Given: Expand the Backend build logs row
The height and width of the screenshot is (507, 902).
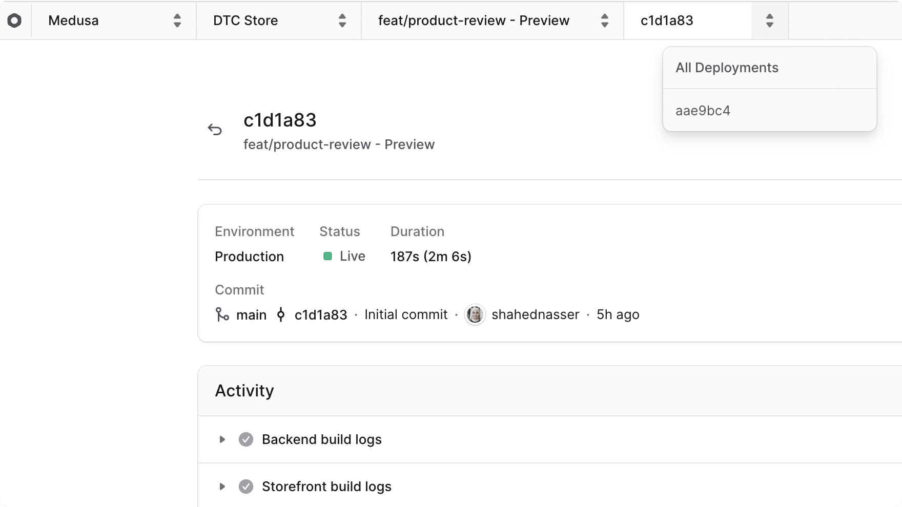Looking at the screenshot, I should (x=222, y=439).
